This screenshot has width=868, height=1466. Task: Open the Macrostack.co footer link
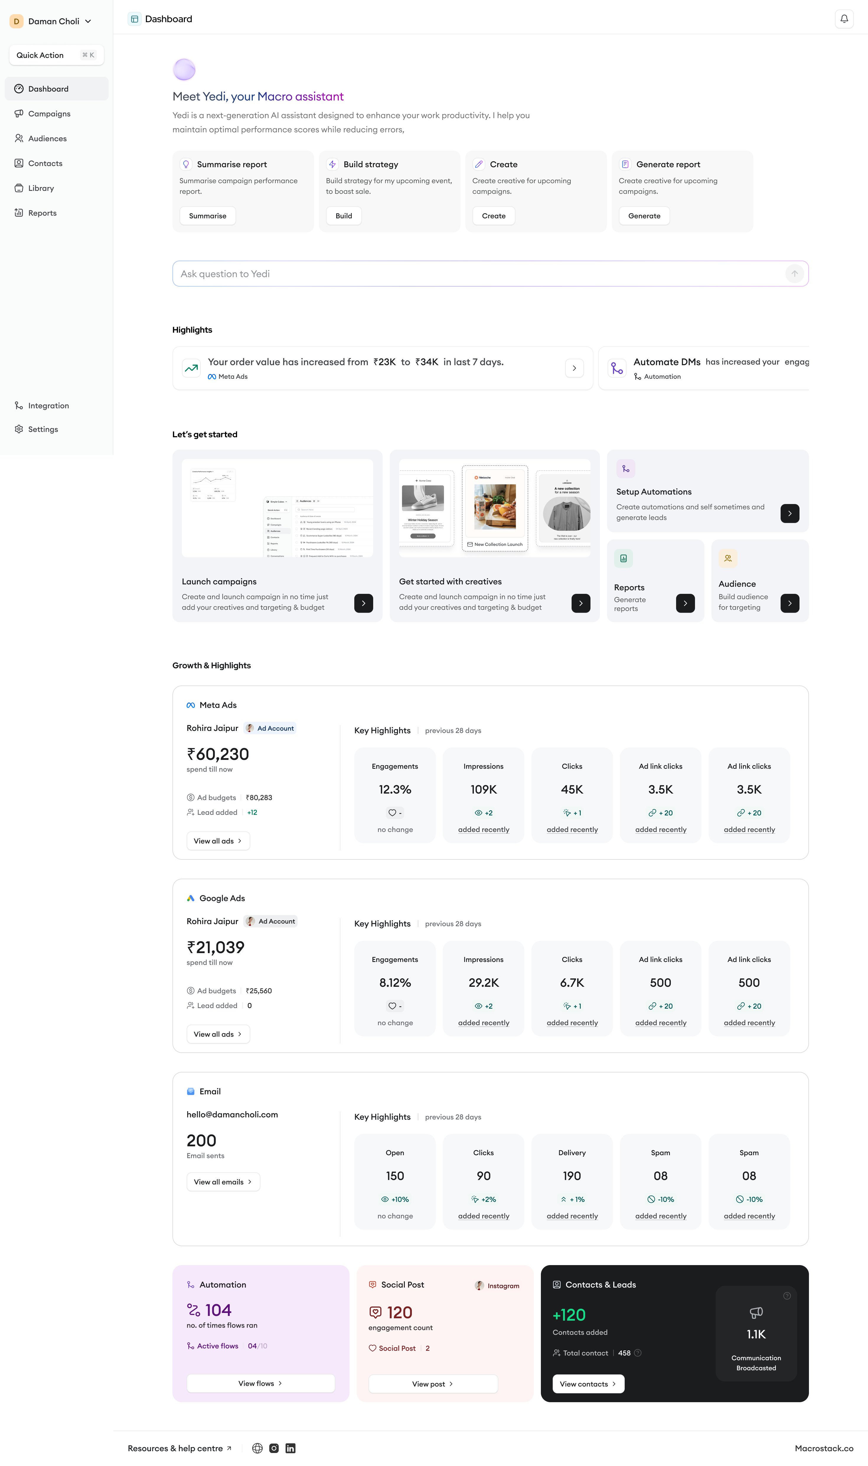click(x=823, y=1449)
